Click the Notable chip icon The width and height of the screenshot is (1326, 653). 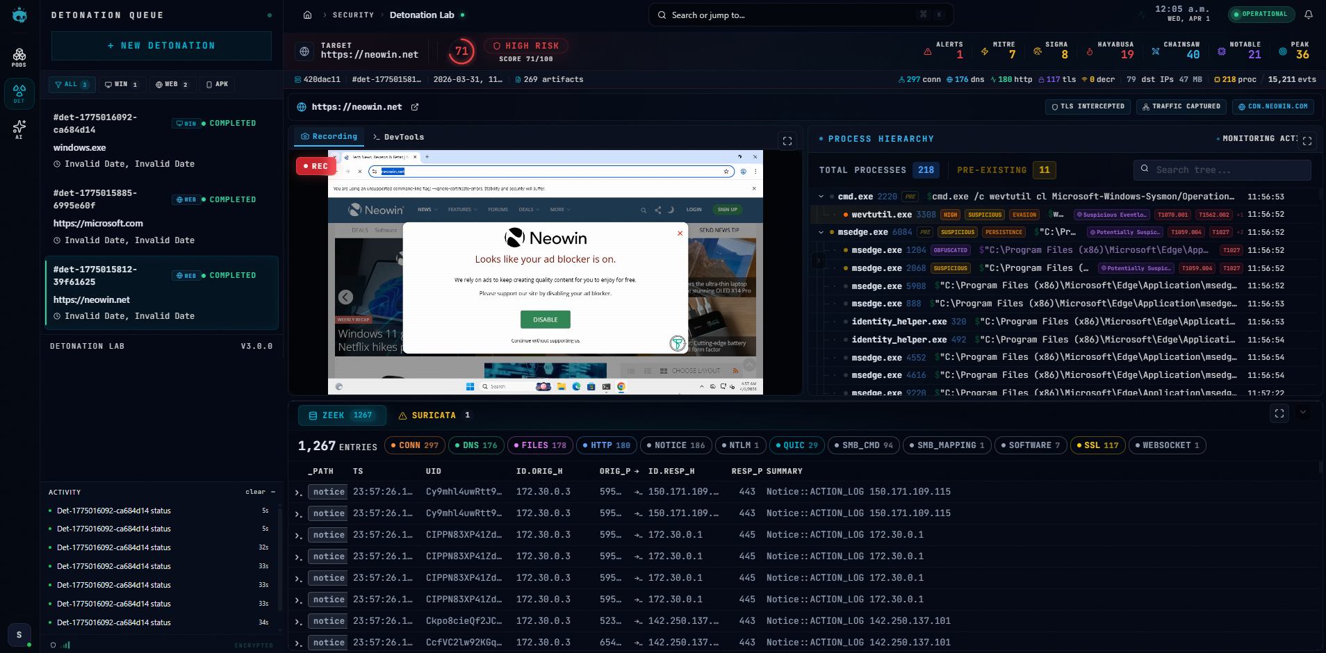[x=1222, y=51]
